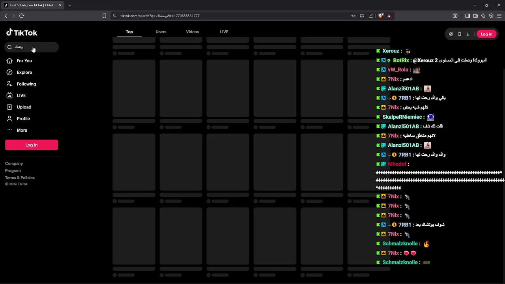Click the pink Log in button in sidebar

pos(32,145)
